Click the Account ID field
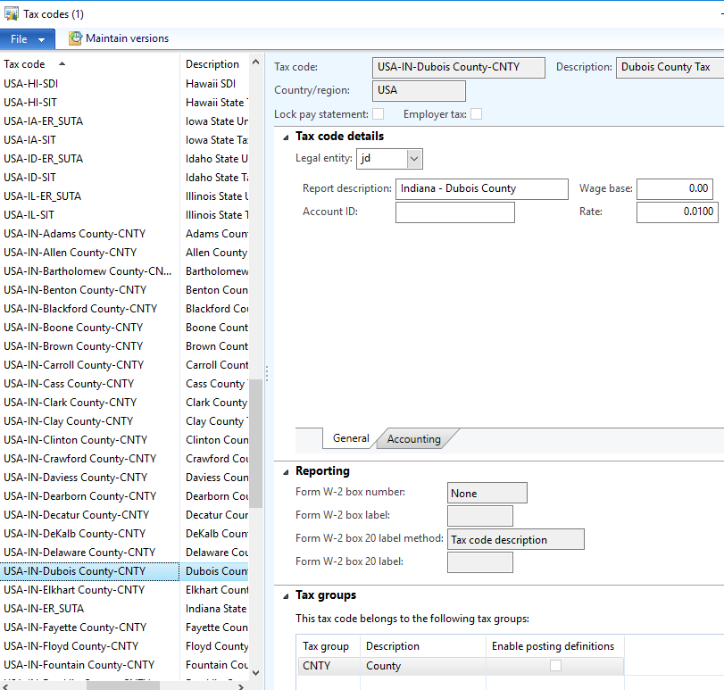Viewport: 724px width, 690px height. tap(454, 212)
